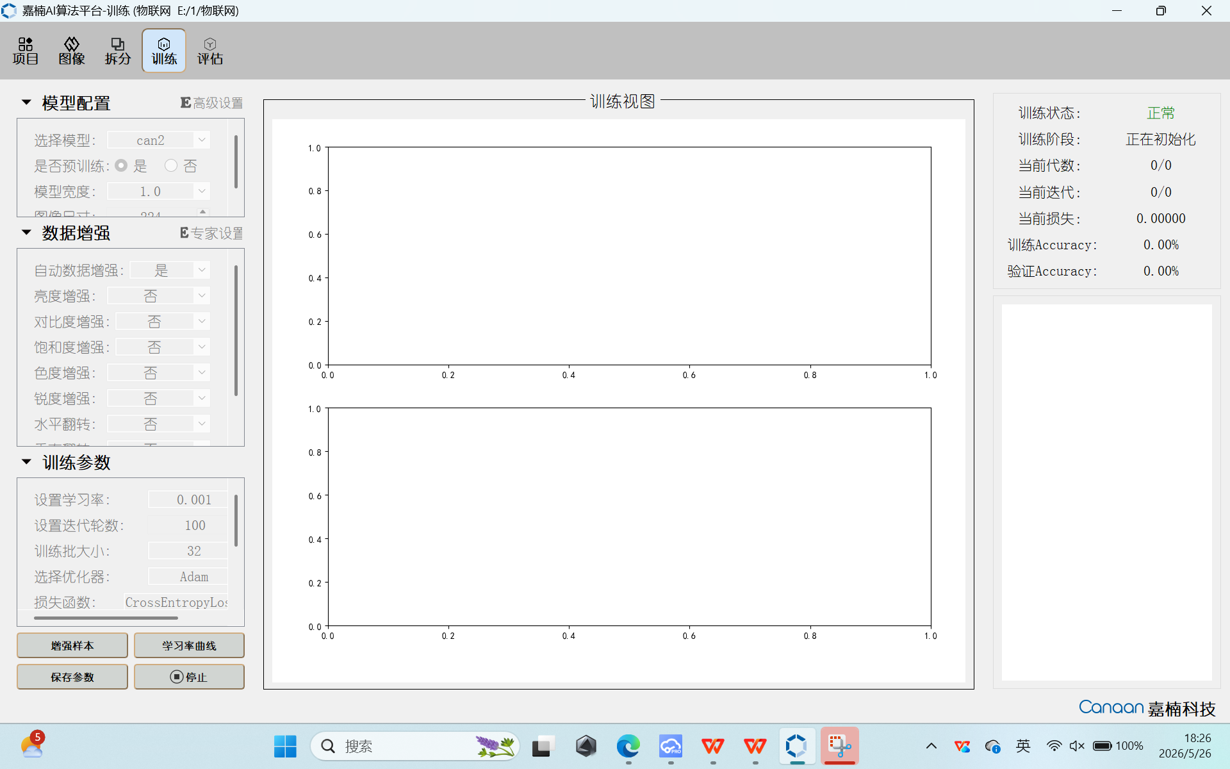Click the 学习率曲线 button
The image size is (1230, 769).
[189, 645]
